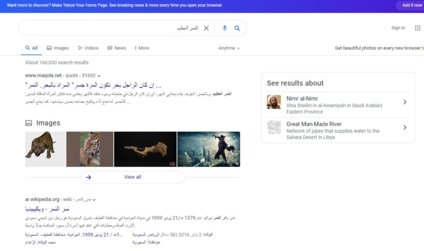Click the Wikipedia death date sublink (2016)
This screenshot has width=424, height=251.
pos(173,235)
